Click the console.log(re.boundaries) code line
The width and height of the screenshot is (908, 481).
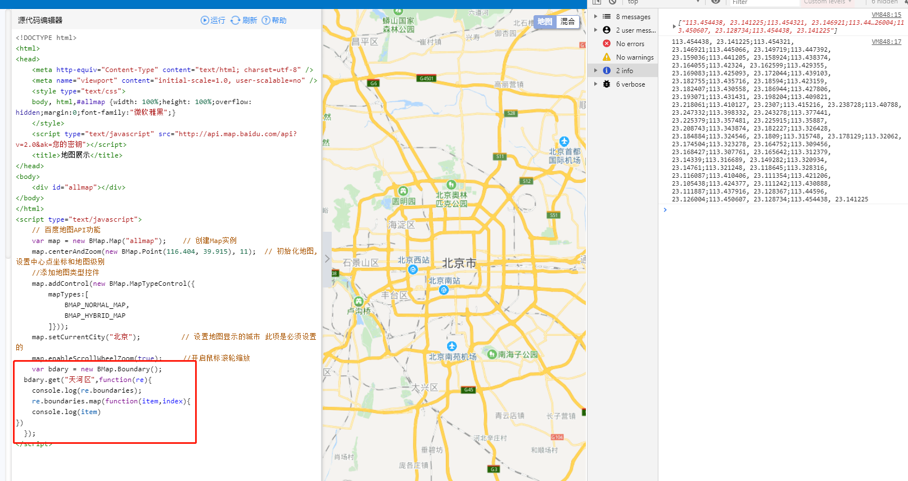tap(87, 390)
